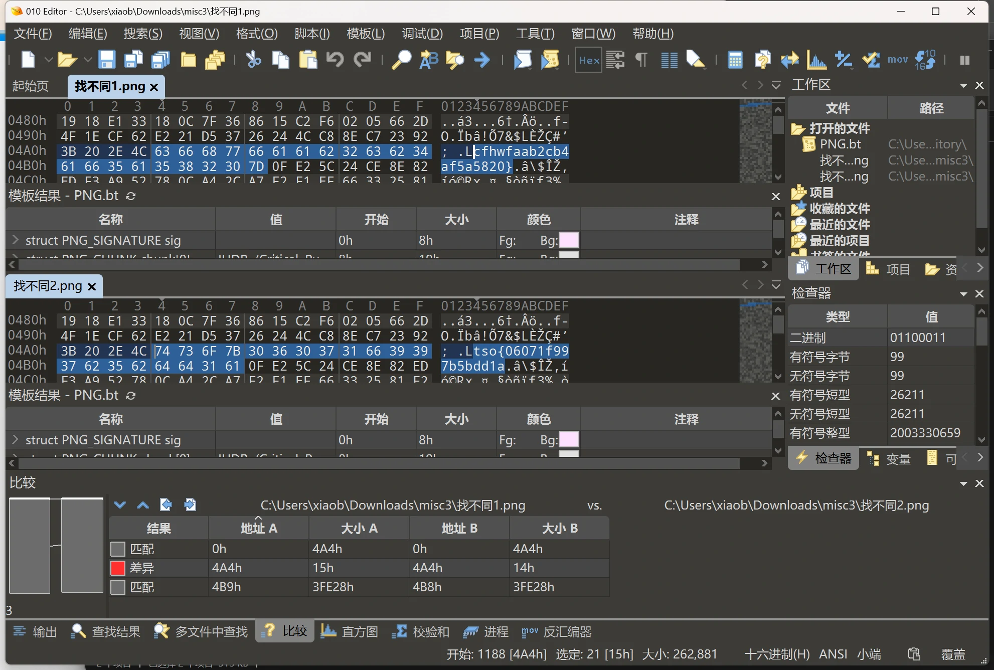Expand PNG_SIGNATURE sig in lower template results
This screenshot has width=994, height=670.
pyautogui.click(x=15, y=440)
